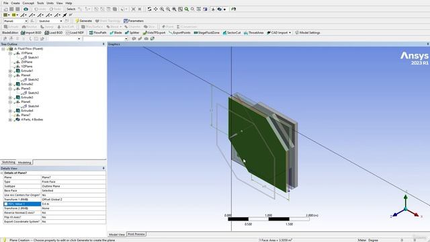The width and height of the screenshot is (430, 242).
Task: Click Share Topology button
Action: pos(107,21)
